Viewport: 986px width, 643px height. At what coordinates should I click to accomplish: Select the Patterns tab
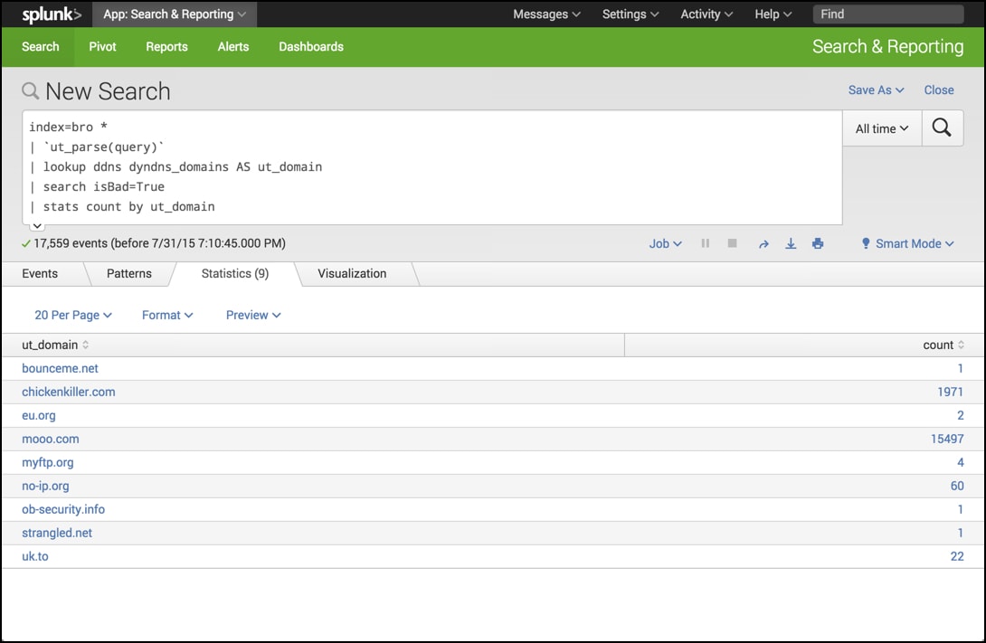[129, 273]
